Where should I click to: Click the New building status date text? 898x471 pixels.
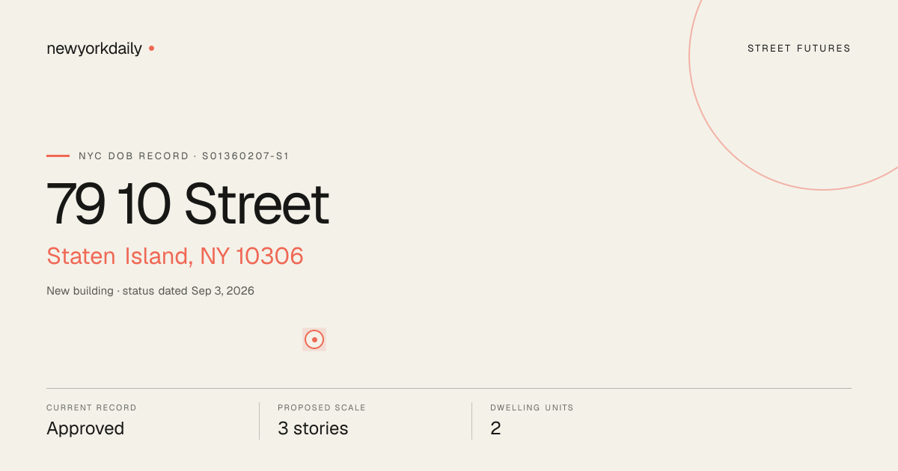point(150,291)
